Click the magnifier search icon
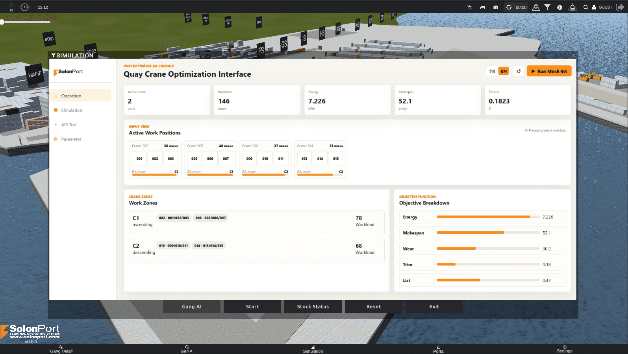Image resolution: width=628 pixels, height=354 pixels. click(586, 7)
